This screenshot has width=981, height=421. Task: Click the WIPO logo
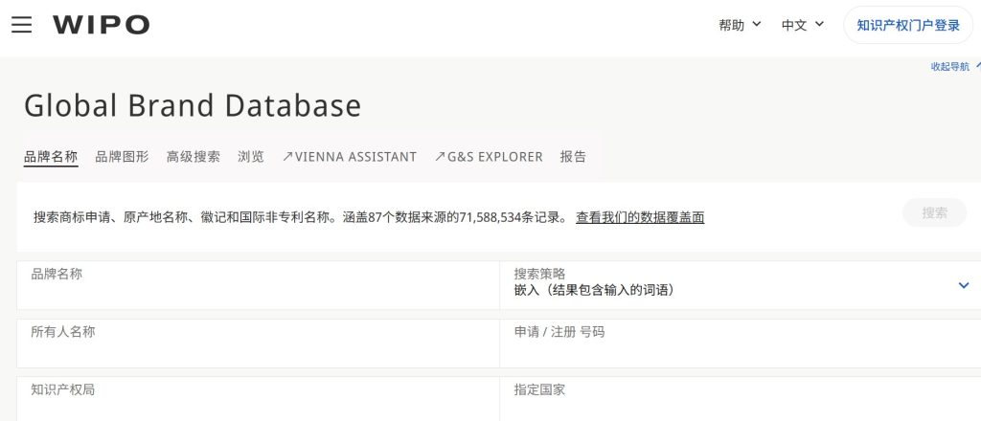click(101, 25)
